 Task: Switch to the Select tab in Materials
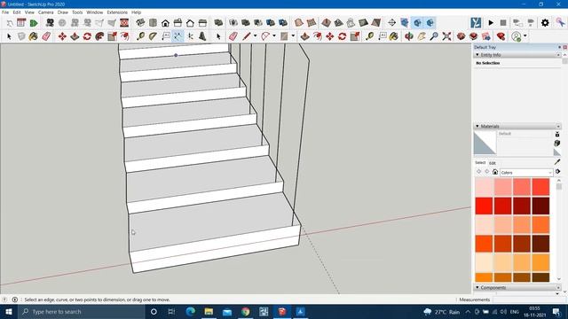click(480, 163)
